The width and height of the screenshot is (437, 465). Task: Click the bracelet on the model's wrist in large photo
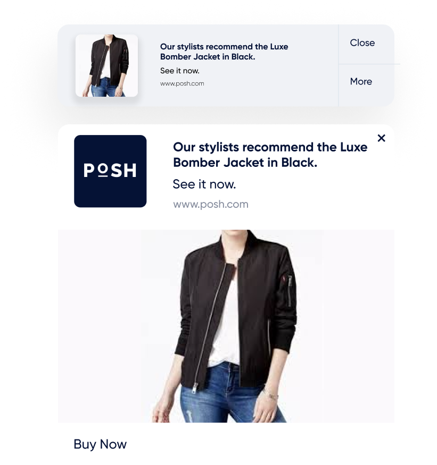coord(271,395)
